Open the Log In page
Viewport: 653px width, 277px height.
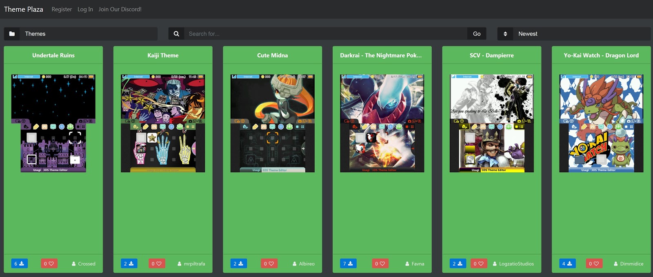coord(85,9)
